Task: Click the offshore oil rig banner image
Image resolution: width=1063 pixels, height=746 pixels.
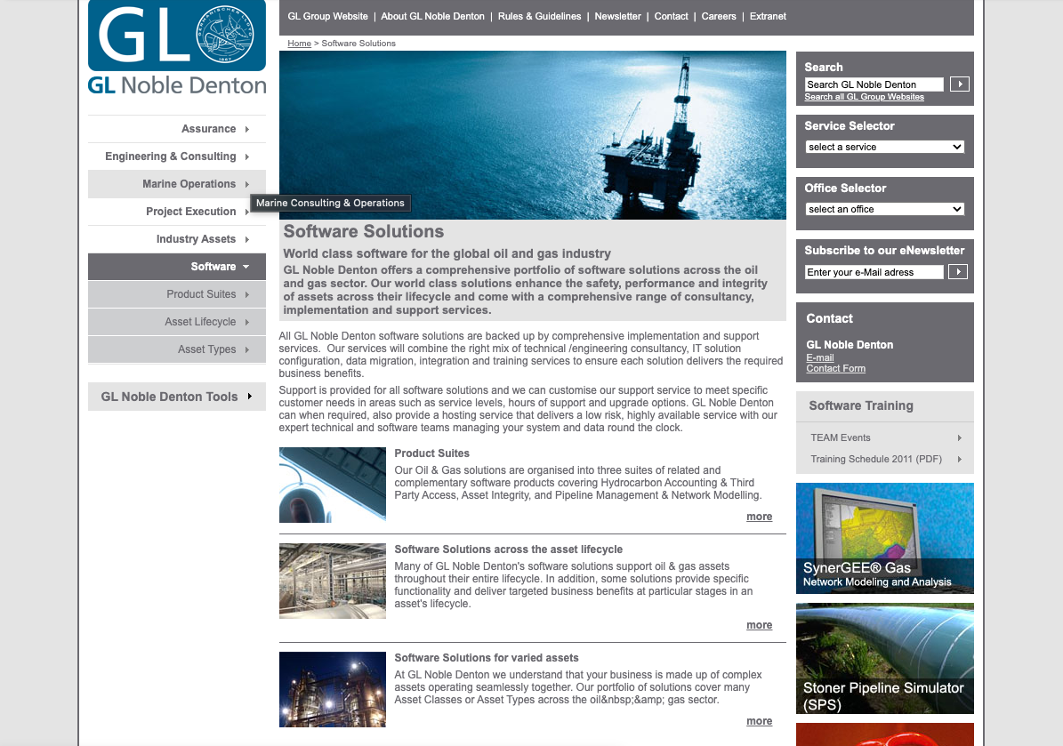Action: [x=533, y=135]
